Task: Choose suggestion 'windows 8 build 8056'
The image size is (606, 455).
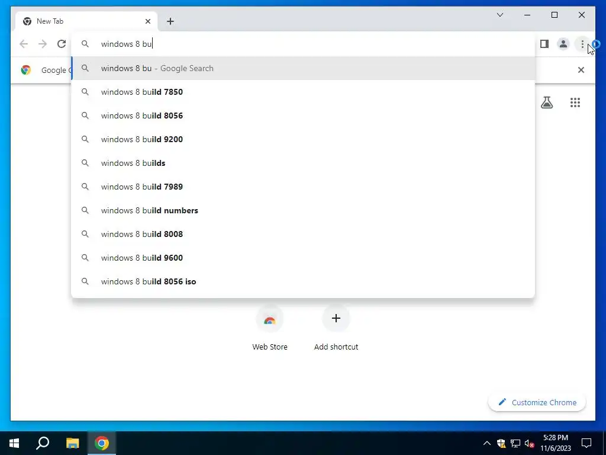Action: pyautogui.click(x=303, y=116)
